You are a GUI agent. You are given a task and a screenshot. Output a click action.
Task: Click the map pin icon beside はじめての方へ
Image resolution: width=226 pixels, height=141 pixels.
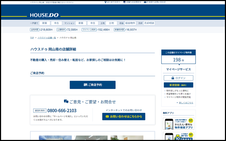[x=106, y=2]
